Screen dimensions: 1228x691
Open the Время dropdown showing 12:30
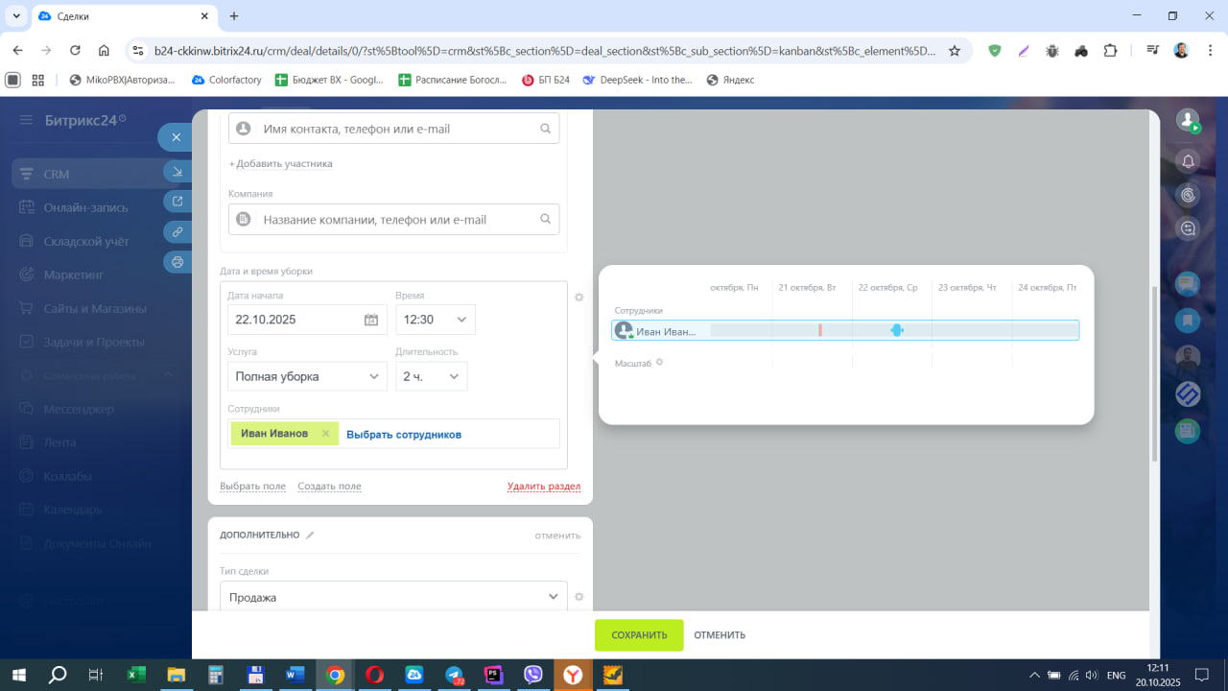point(436,320)
